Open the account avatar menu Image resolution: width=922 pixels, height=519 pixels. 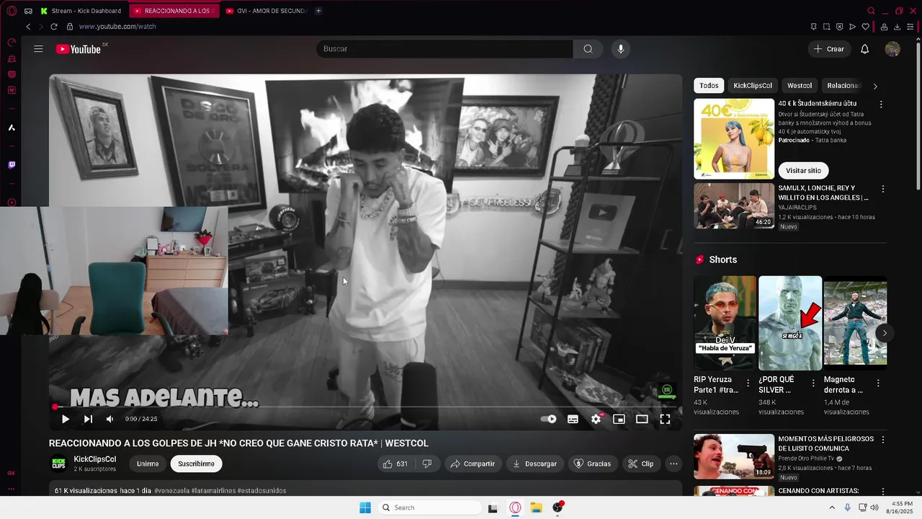pos(892,49)
